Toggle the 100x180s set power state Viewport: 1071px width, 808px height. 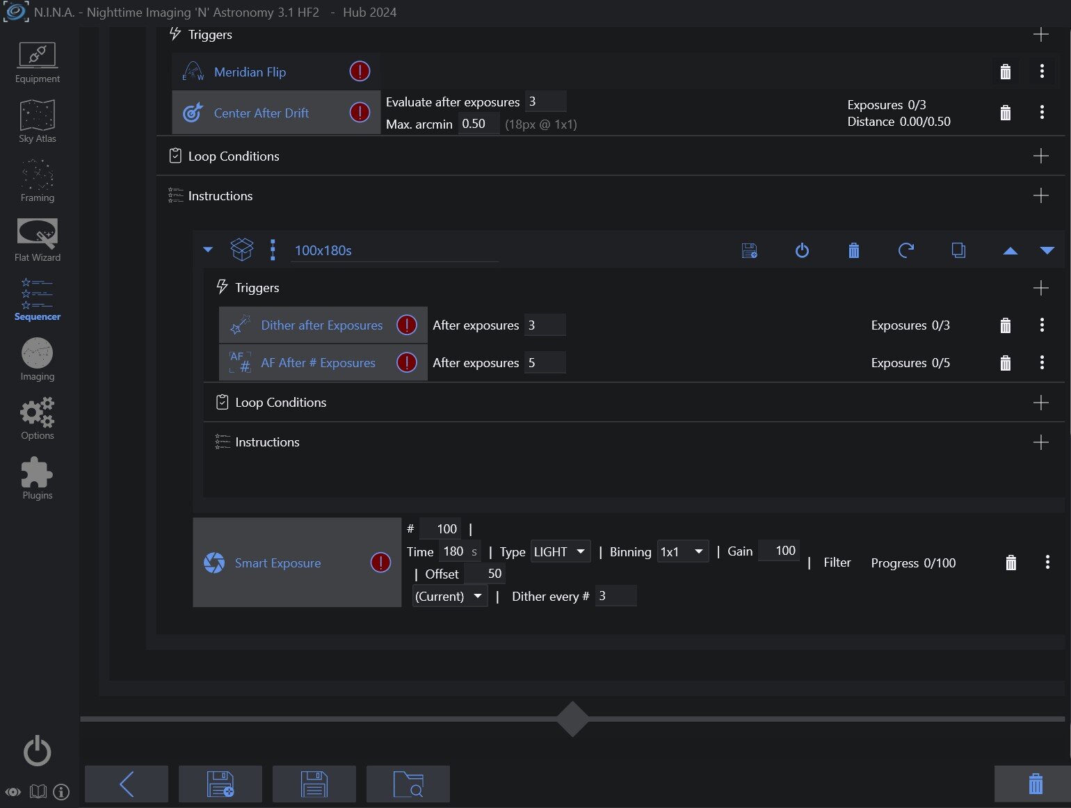tap(802, 250)
